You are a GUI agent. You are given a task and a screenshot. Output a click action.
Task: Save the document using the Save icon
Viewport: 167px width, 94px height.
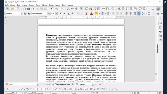click(18, 9)
